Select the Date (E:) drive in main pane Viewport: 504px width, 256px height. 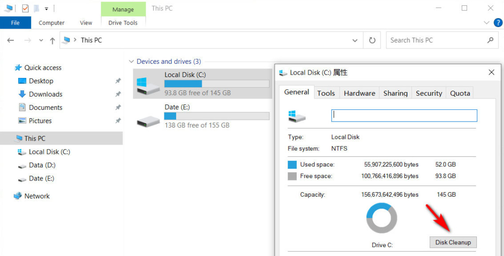coord(148,117)
